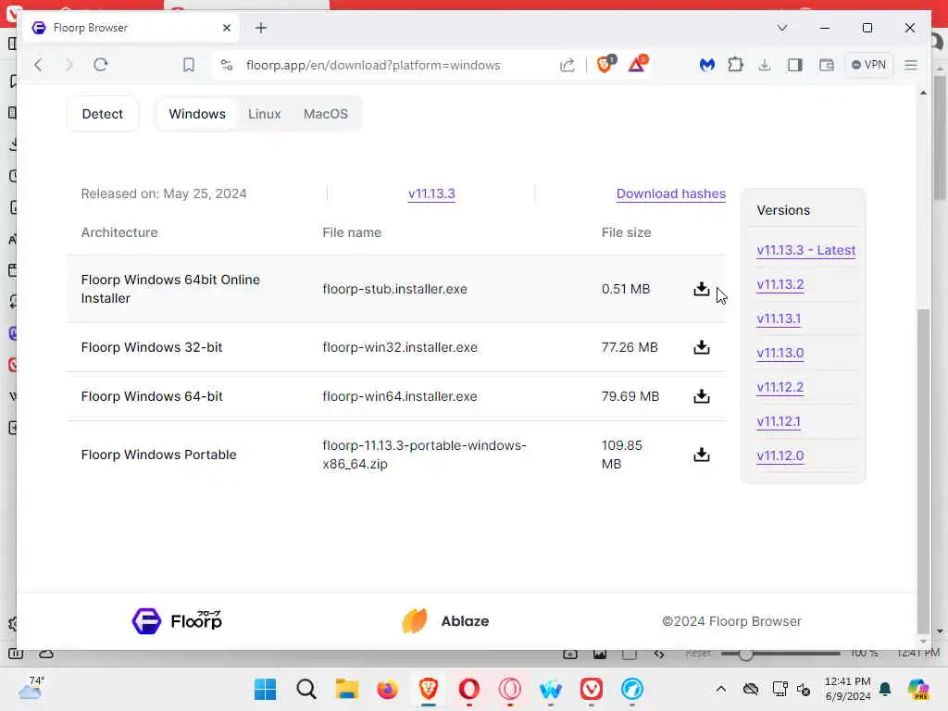
Task: Switch to the MacOS platform tab
Action: click(x=325, y=114)
